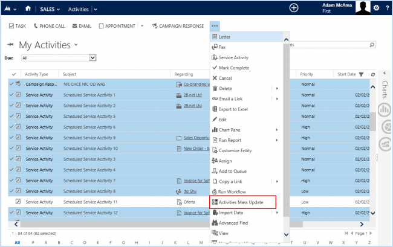Choose Advanced Find

pos(247,223)
